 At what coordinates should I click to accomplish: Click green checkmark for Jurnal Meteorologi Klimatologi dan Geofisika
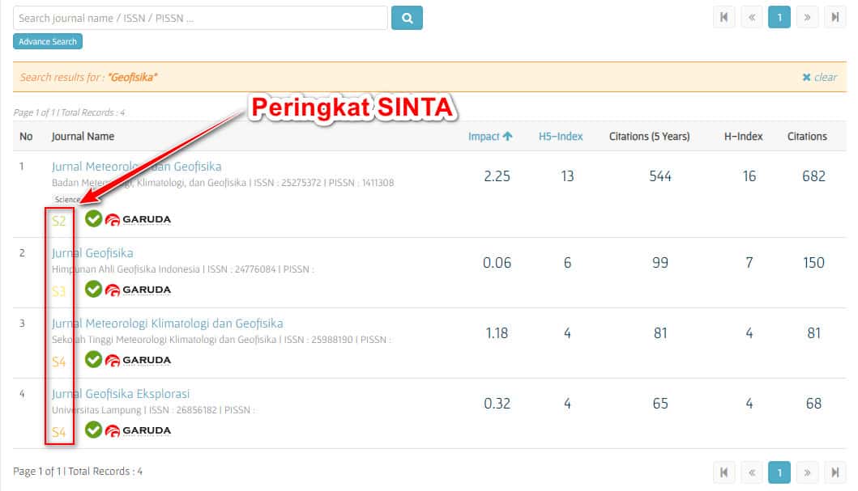[x=93, y=360]
